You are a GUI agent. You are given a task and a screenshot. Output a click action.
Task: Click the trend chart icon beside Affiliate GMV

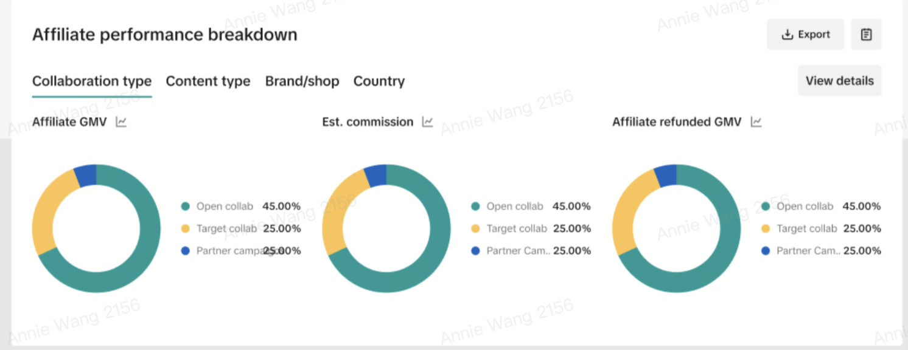pyautogui.click(x=121, y=122)
